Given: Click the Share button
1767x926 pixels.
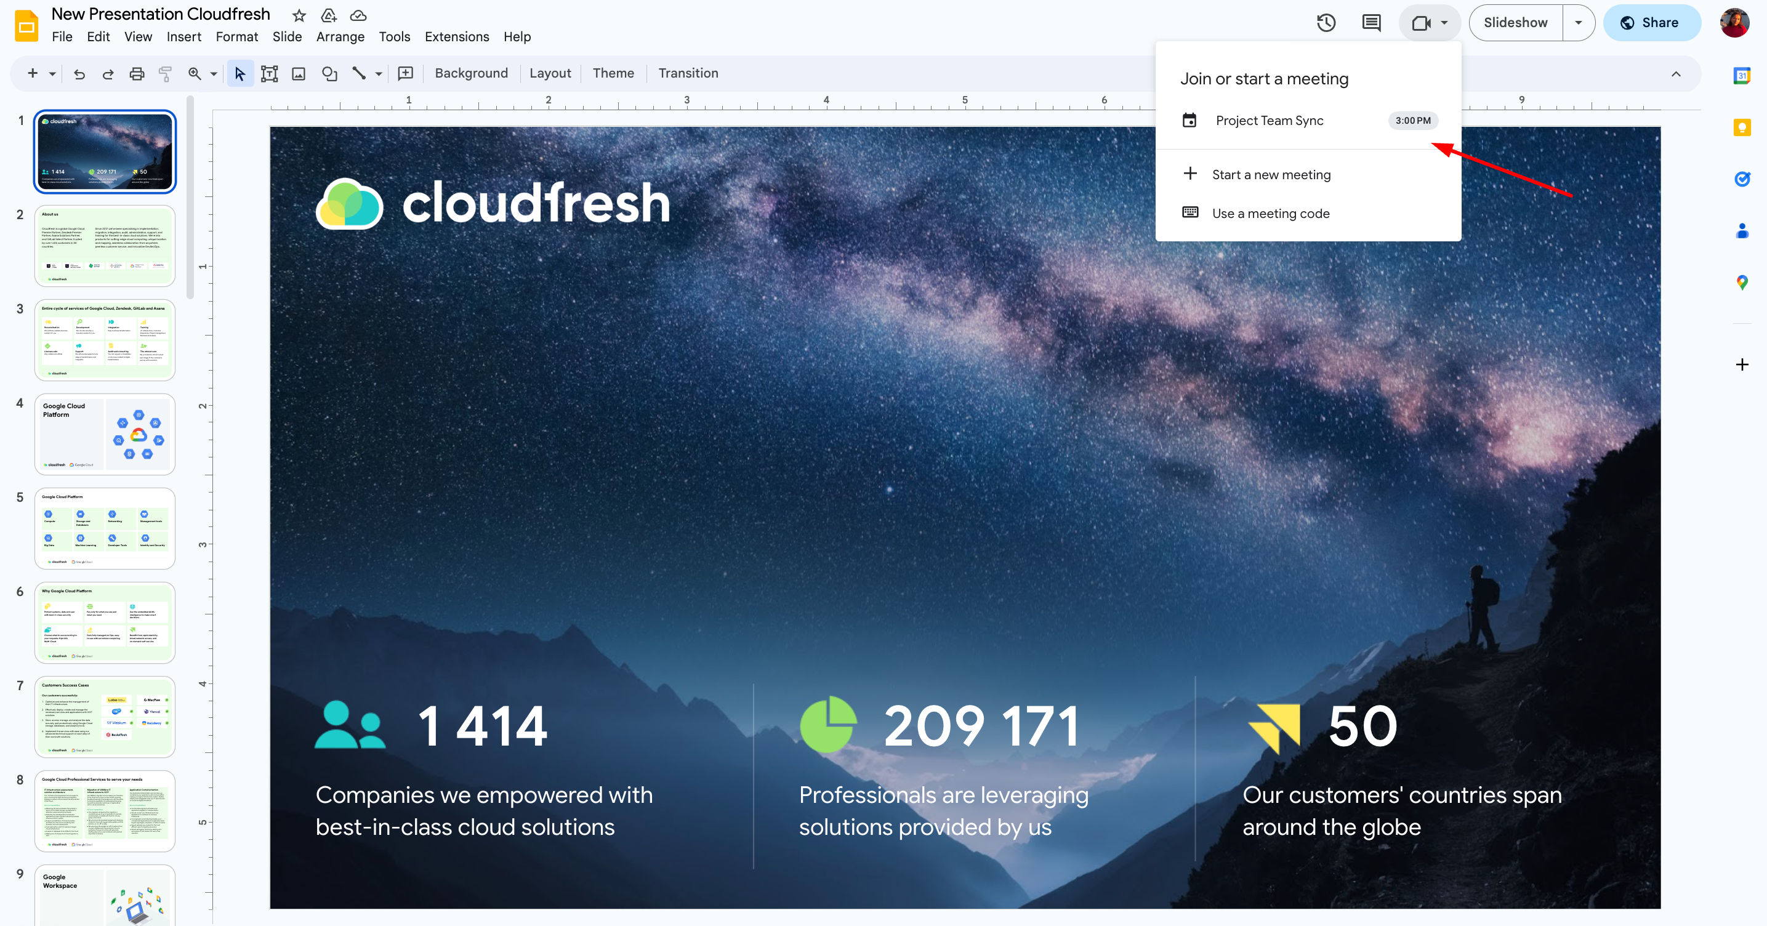Looking at the screenshot, I should [1651, 23].
